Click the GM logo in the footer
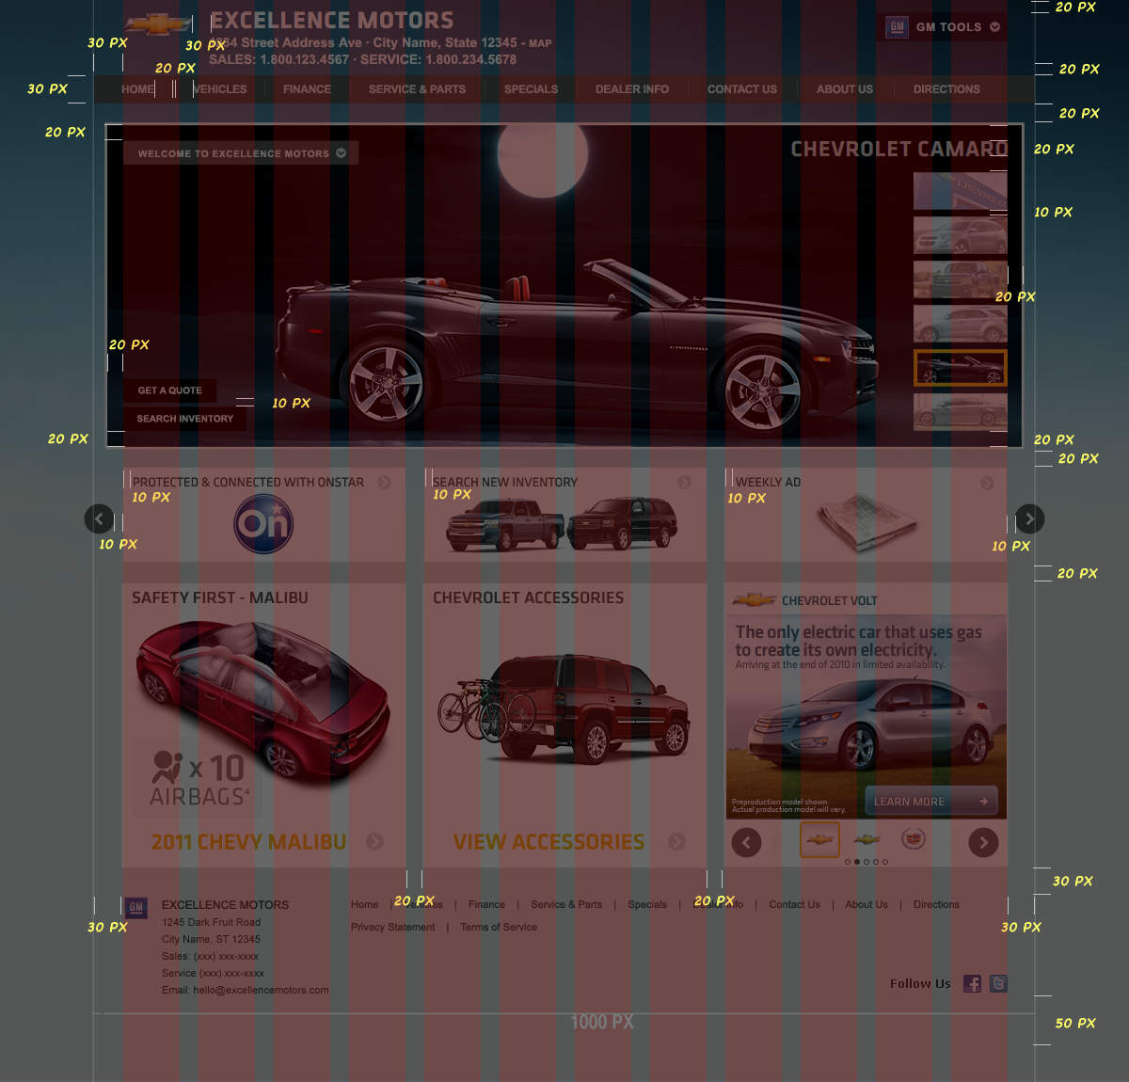 pos(136,908)
